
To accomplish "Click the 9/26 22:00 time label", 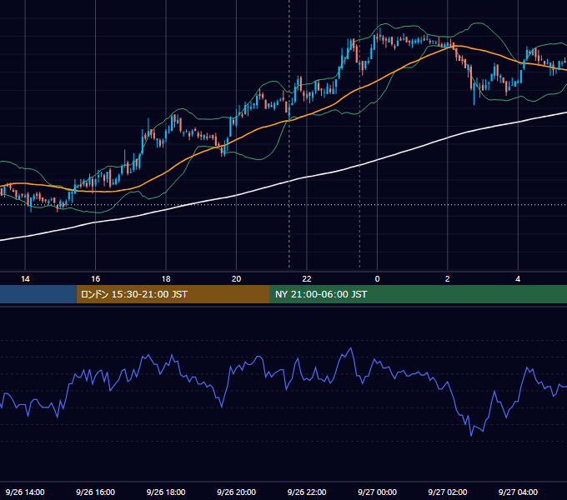I will point(307,492).
